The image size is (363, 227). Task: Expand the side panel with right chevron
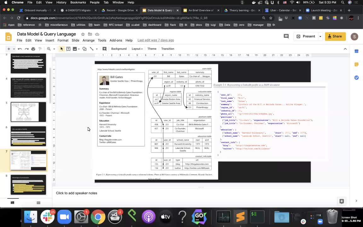click(x=356, y=201)
